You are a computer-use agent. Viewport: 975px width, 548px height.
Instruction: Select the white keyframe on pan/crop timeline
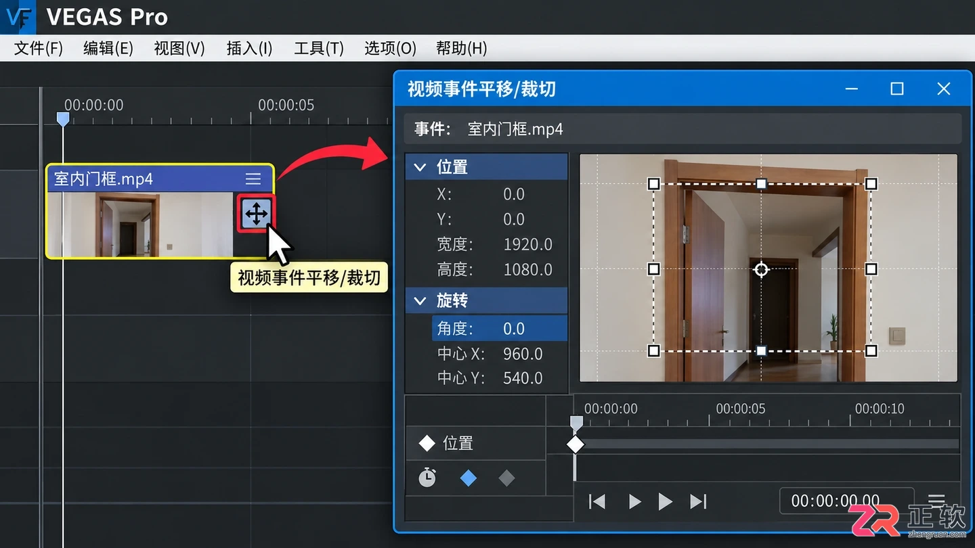click(x=575, y=444)
